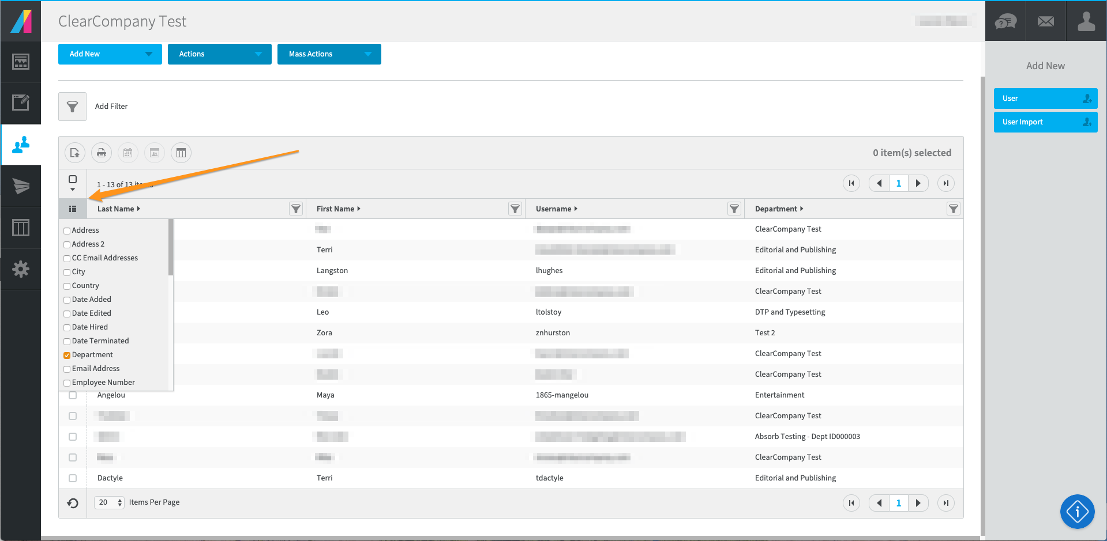Click the column chooser list scrollbar
Viewport: 1107px width, 541px height.
(171, 247)
